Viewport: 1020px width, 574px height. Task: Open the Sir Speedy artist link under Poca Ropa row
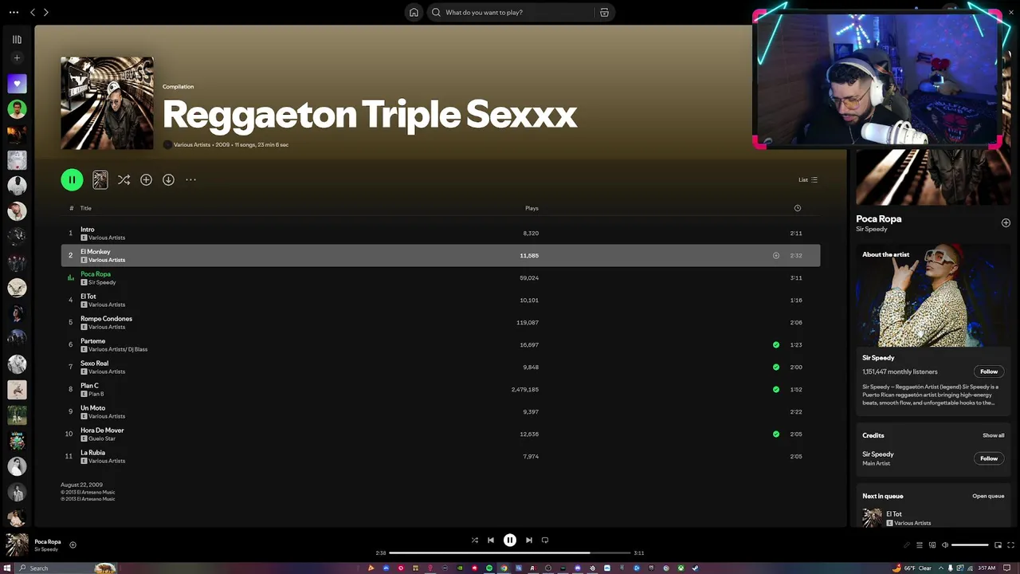coord(102,282)
